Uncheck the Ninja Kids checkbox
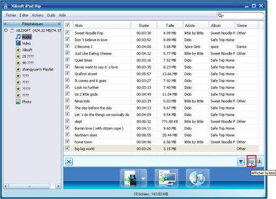This screenshot has height=199, width=276. point(67,101)
